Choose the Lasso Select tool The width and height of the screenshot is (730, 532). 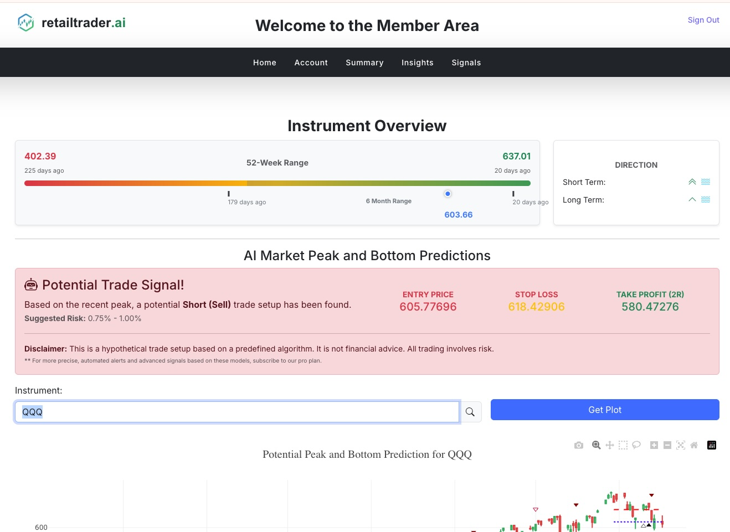pyautogui.click(x=636, y=445)
